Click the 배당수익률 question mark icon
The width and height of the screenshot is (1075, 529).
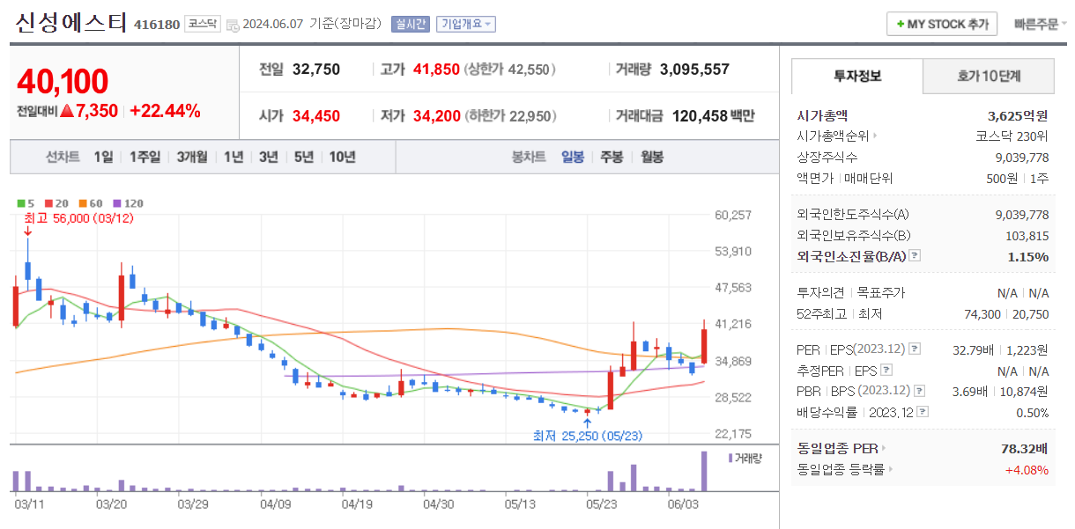(x=923, y=410)
